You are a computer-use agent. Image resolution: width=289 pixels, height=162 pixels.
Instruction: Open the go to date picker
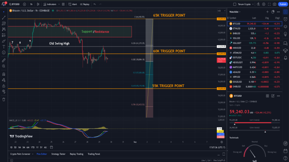51,147
